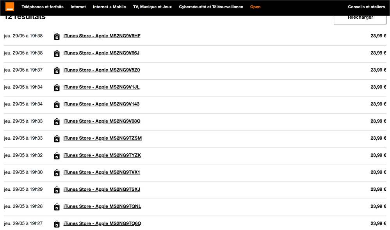Click shopping bag icon beside MS2NG9TVX1 purchase

pos(57,173)
